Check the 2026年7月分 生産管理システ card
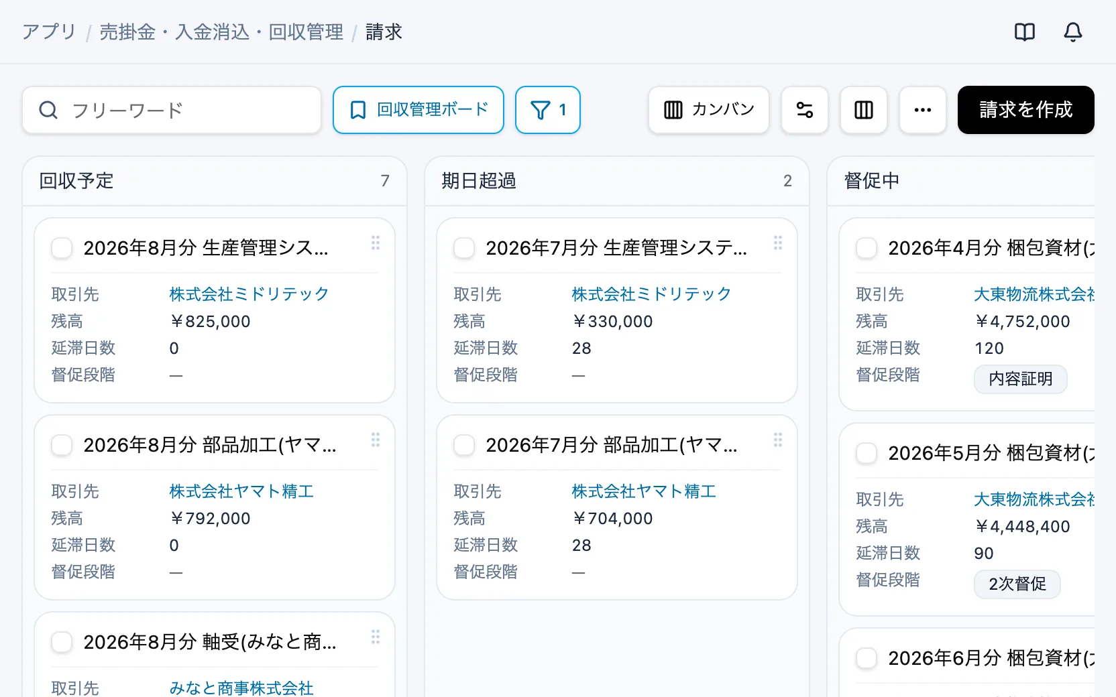The image size is (1116, 697). point(464,248)
